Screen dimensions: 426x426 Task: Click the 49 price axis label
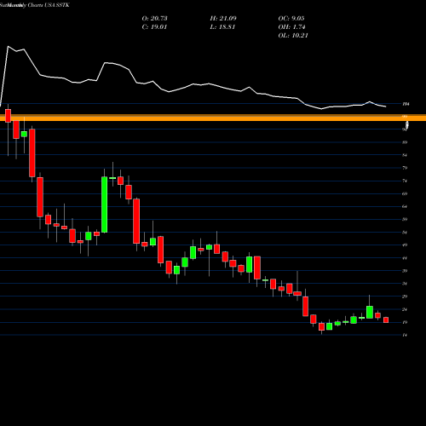(405, 245)
